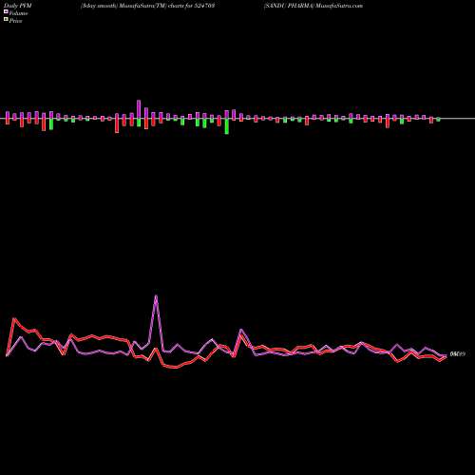Click the value label at the lines' right end
The height and width of the screenshot is (475, 475).
[x=457, y=354]
